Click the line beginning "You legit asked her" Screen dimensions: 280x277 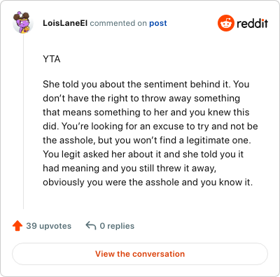click(143, 154)
